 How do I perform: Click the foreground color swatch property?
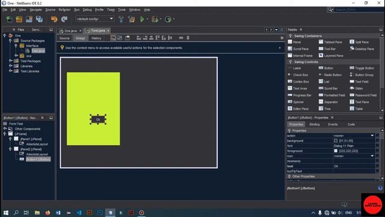pyautogui.click(x=336, y=151)
